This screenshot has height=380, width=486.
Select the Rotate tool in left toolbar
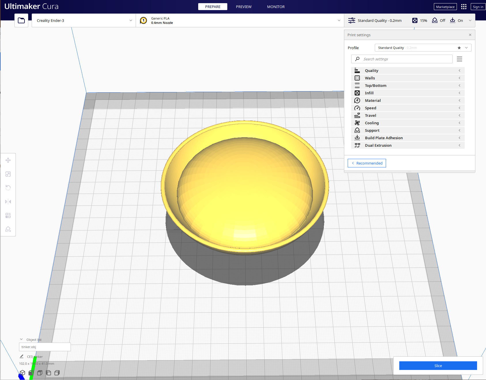click(x=8, y=188)
